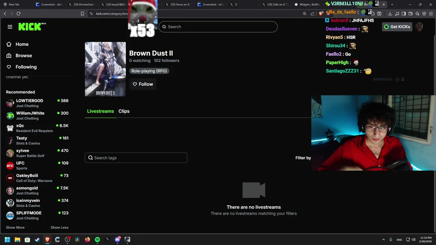Viewport: 436px width, 245px height.
Task: Open OakleyBoiii recommended channel
Action: pos(37,178)
